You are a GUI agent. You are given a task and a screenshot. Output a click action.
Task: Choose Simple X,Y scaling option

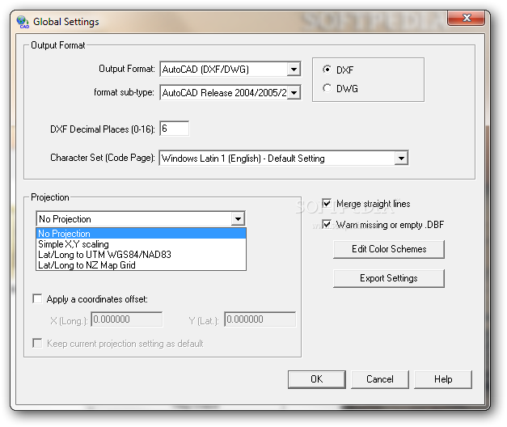click(141, 244)
